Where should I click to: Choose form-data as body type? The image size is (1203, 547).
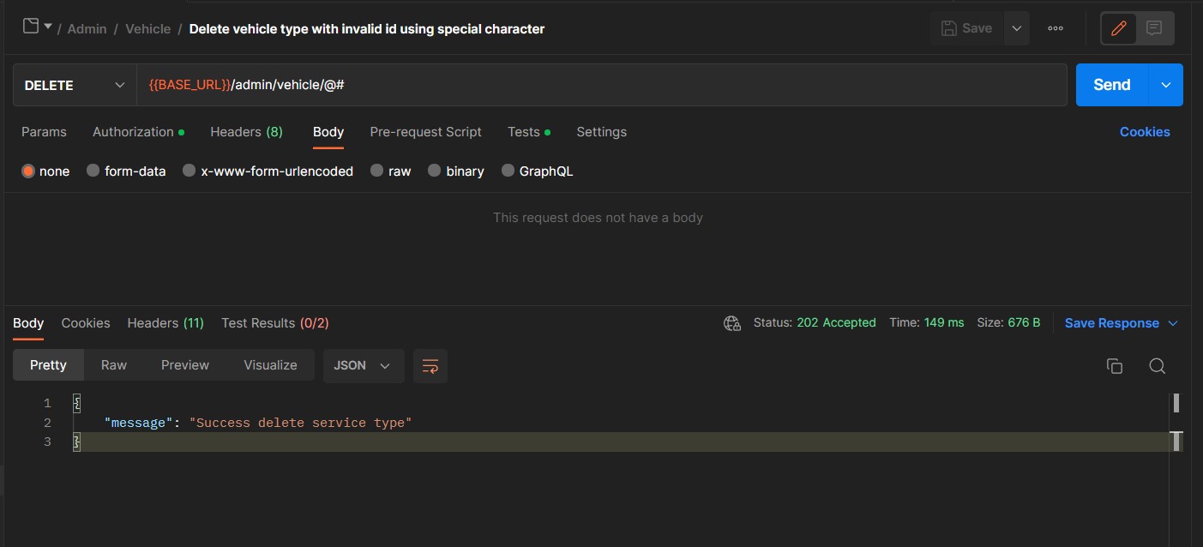126,171
